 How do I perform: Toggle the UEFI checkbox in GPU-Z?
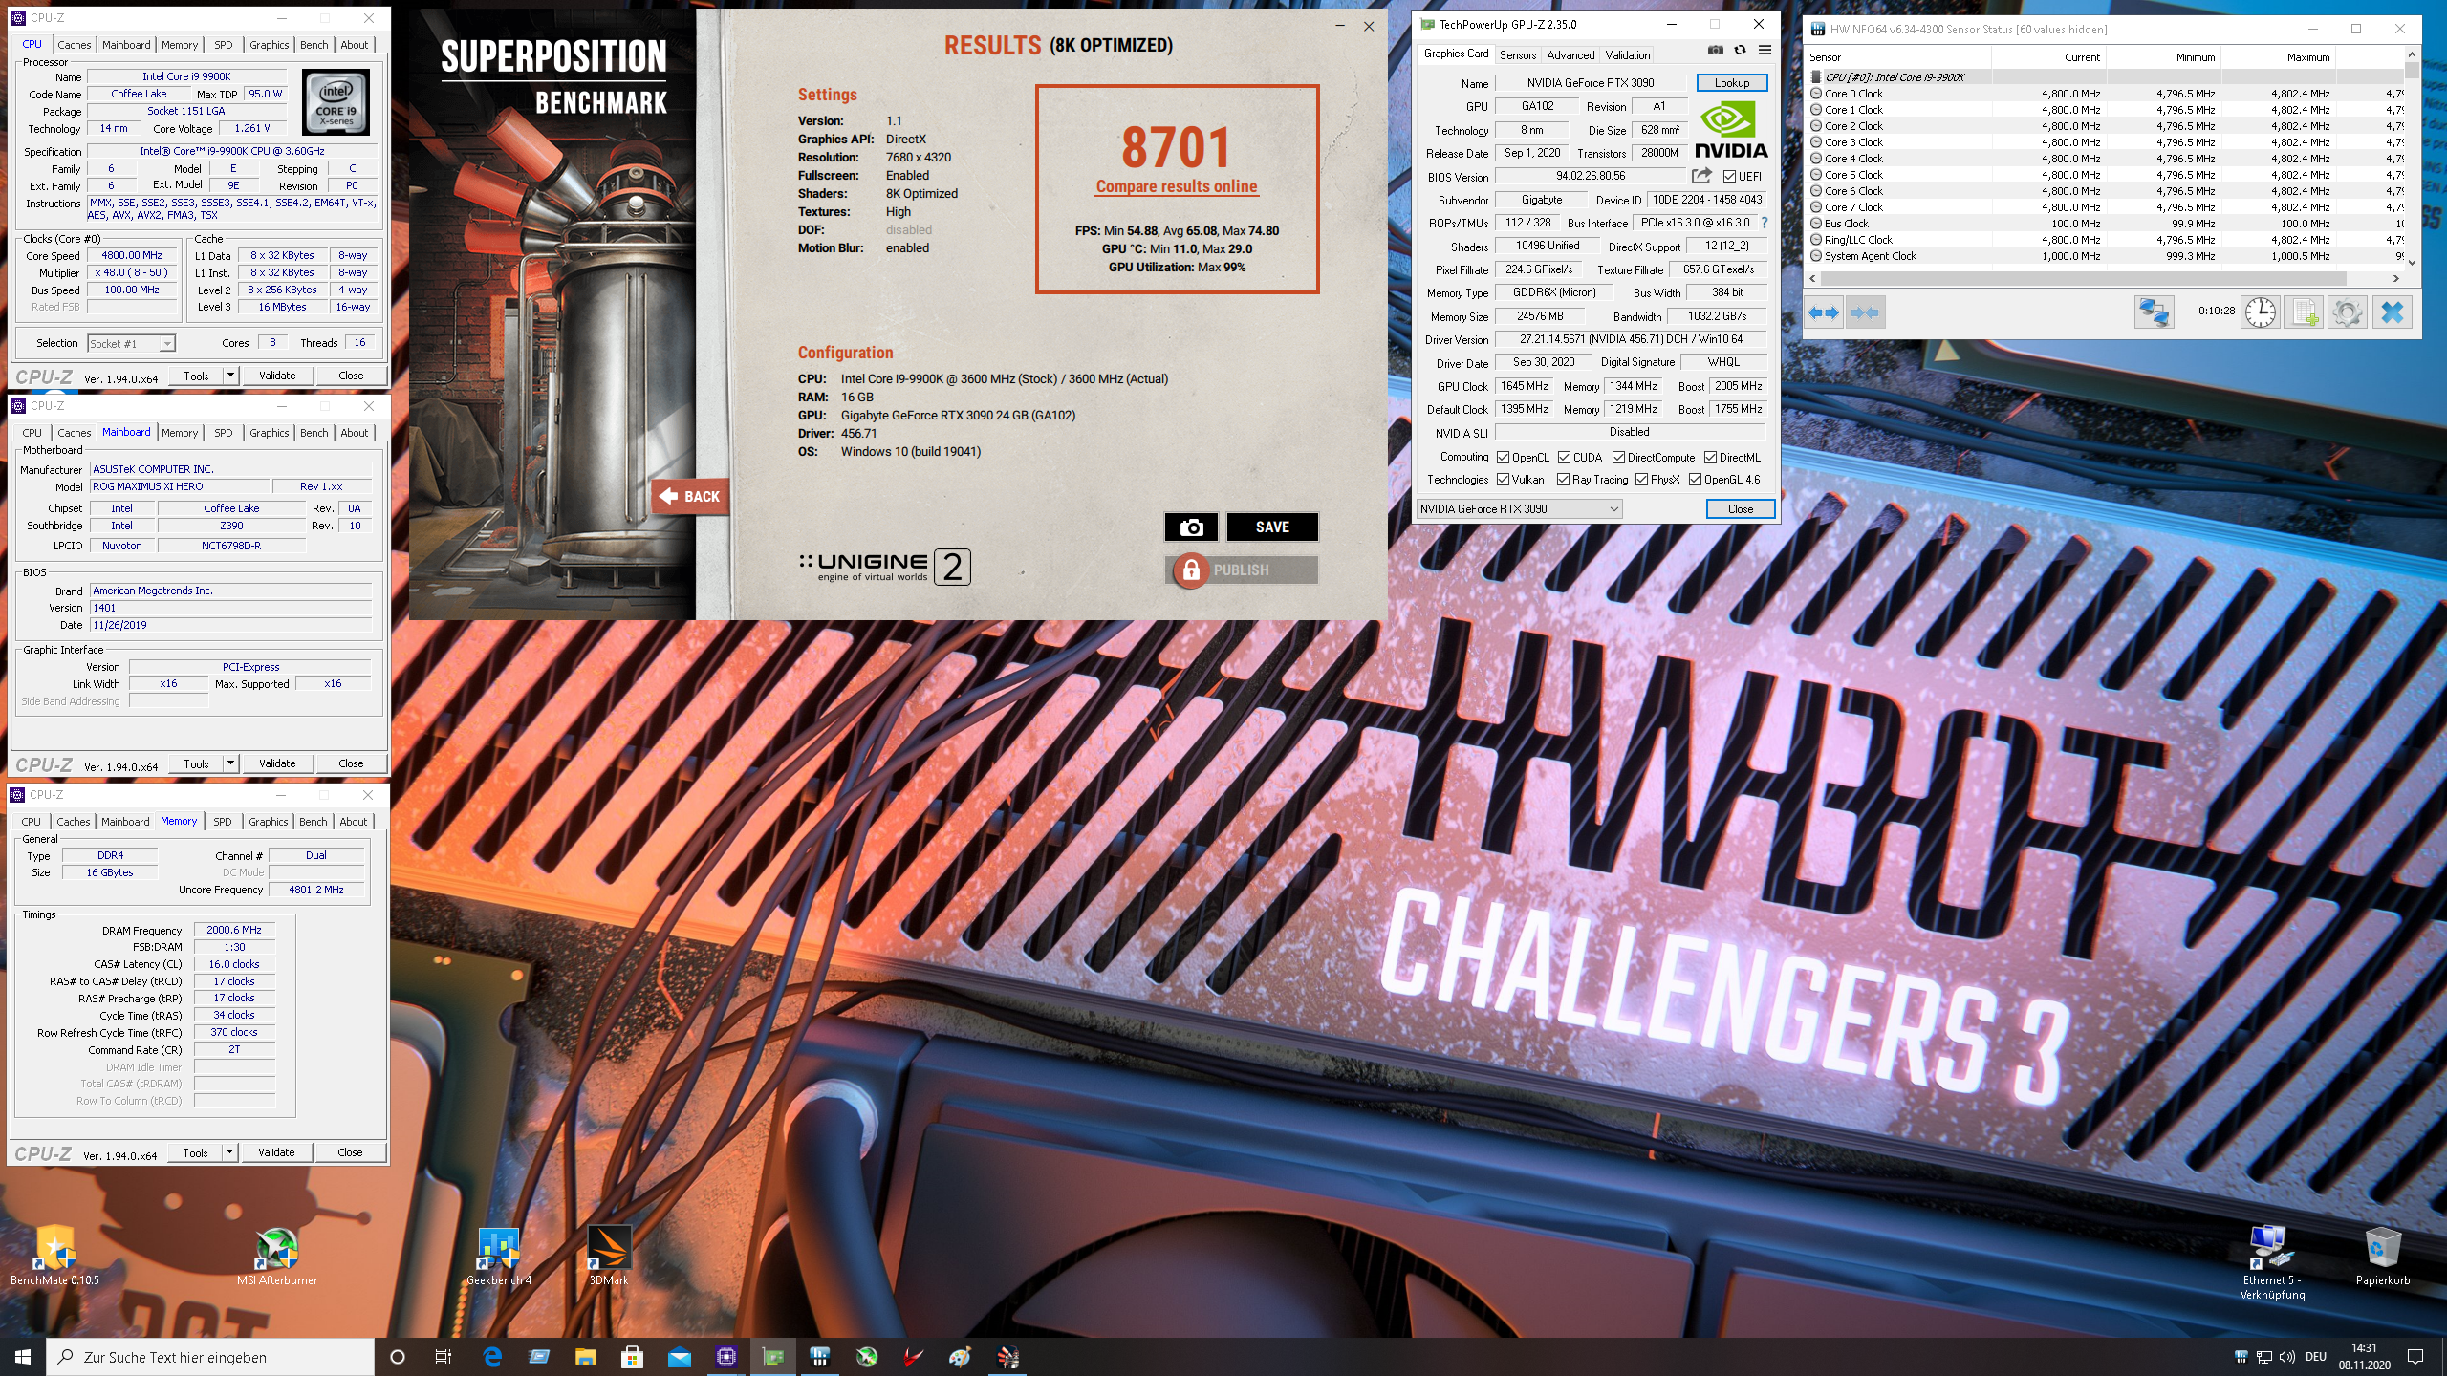pos(1729,177)
